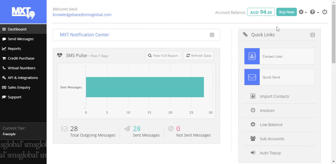
Task: Click the Import Contacts address book icon
Action: [253, 96]
